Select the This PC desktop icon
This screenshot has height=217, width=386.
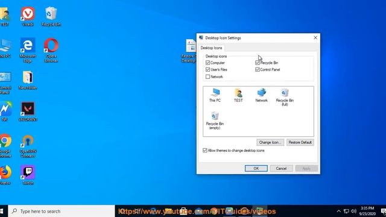click(5, 48)
